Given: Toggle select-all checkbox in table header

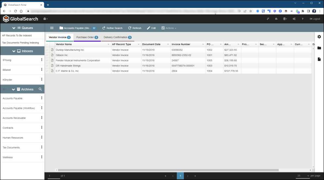Looking at the screenshot, I should (x=47, y=44).
